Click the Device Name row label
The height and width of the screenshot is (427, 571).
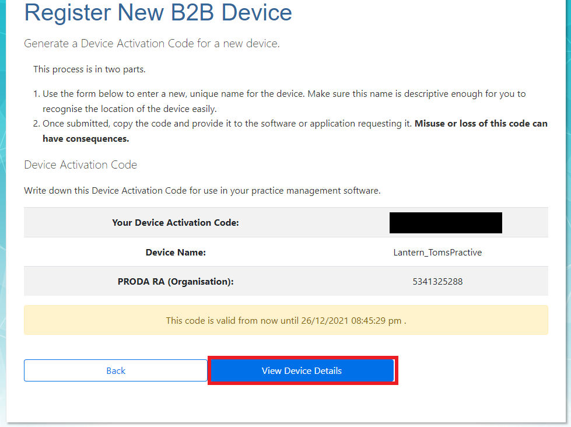click(176, 252)
